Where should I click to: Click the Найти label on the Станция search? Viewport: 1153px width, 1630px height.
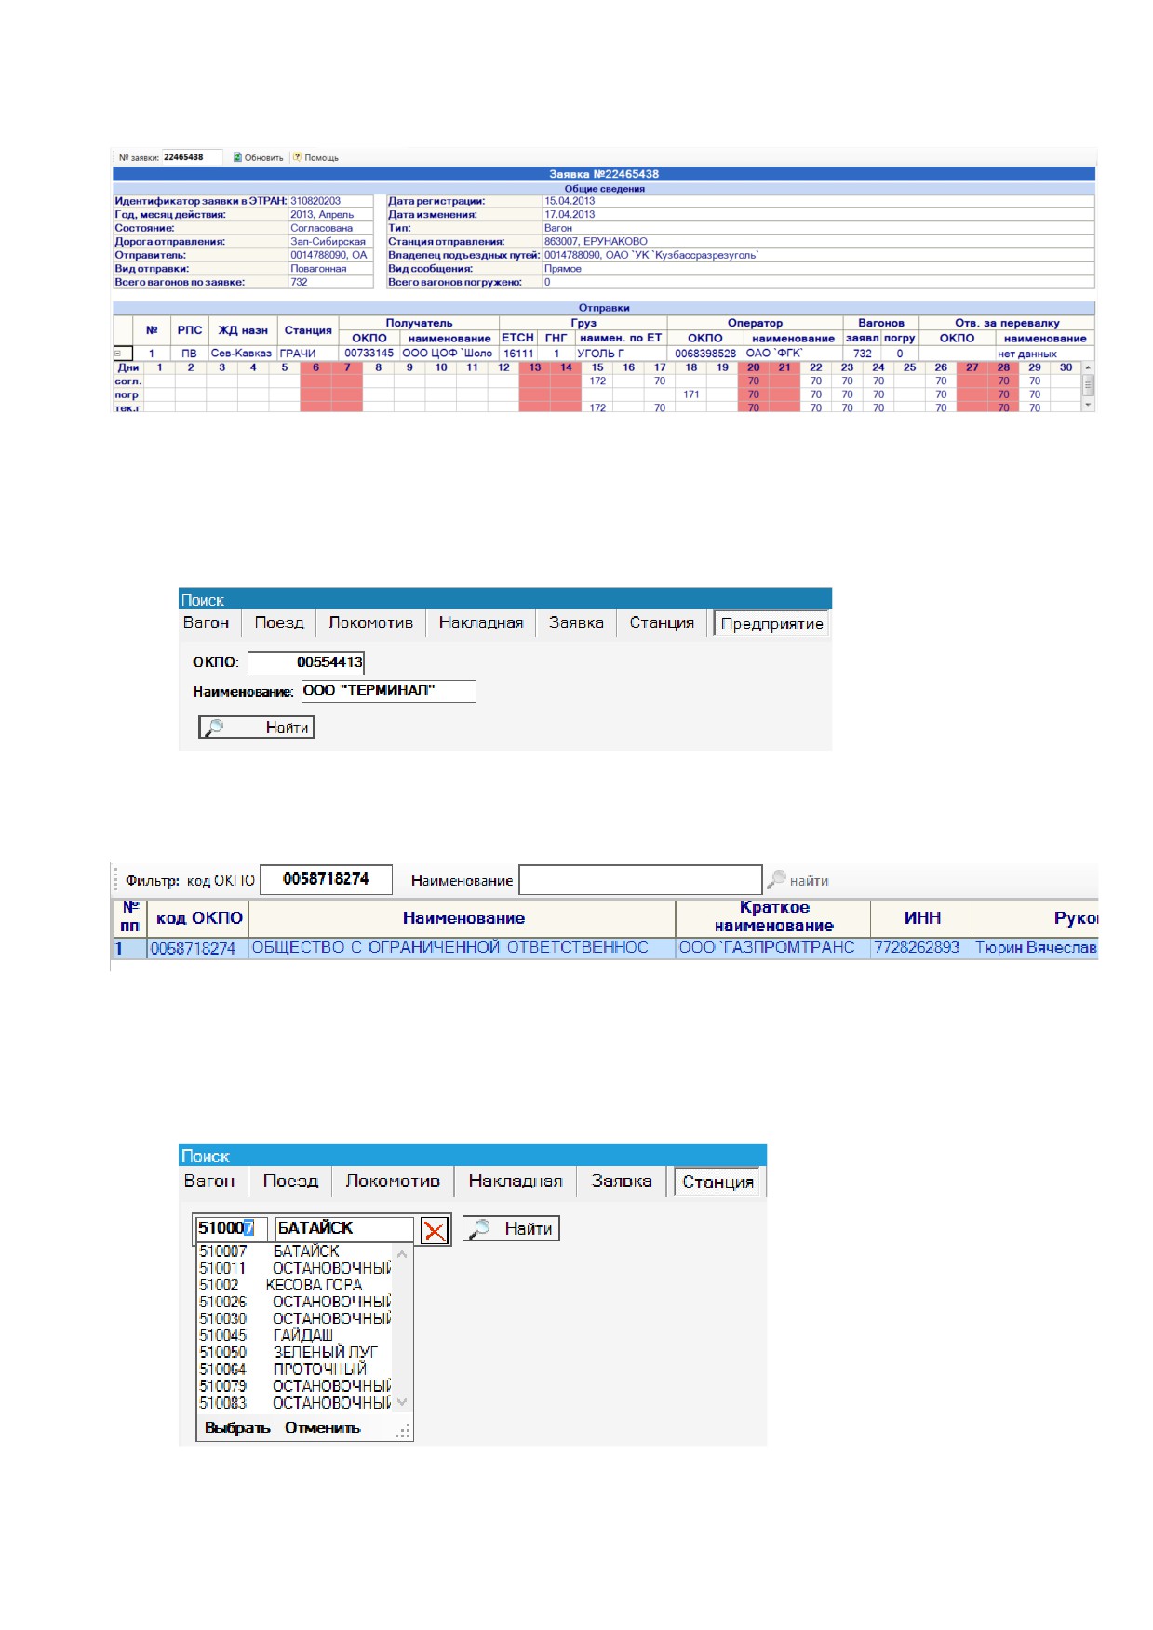click(x=528, y=1229)
